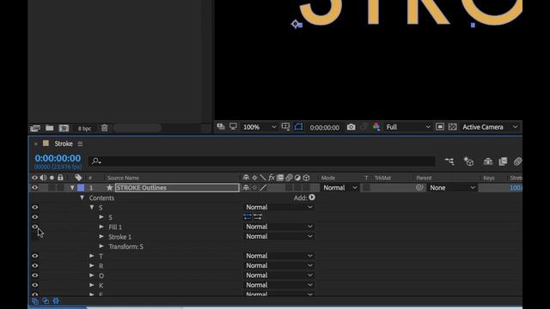Click the parent pick whip spiral icon
Image resolution: width=550 pixels, height=309 pixels.
419,188
